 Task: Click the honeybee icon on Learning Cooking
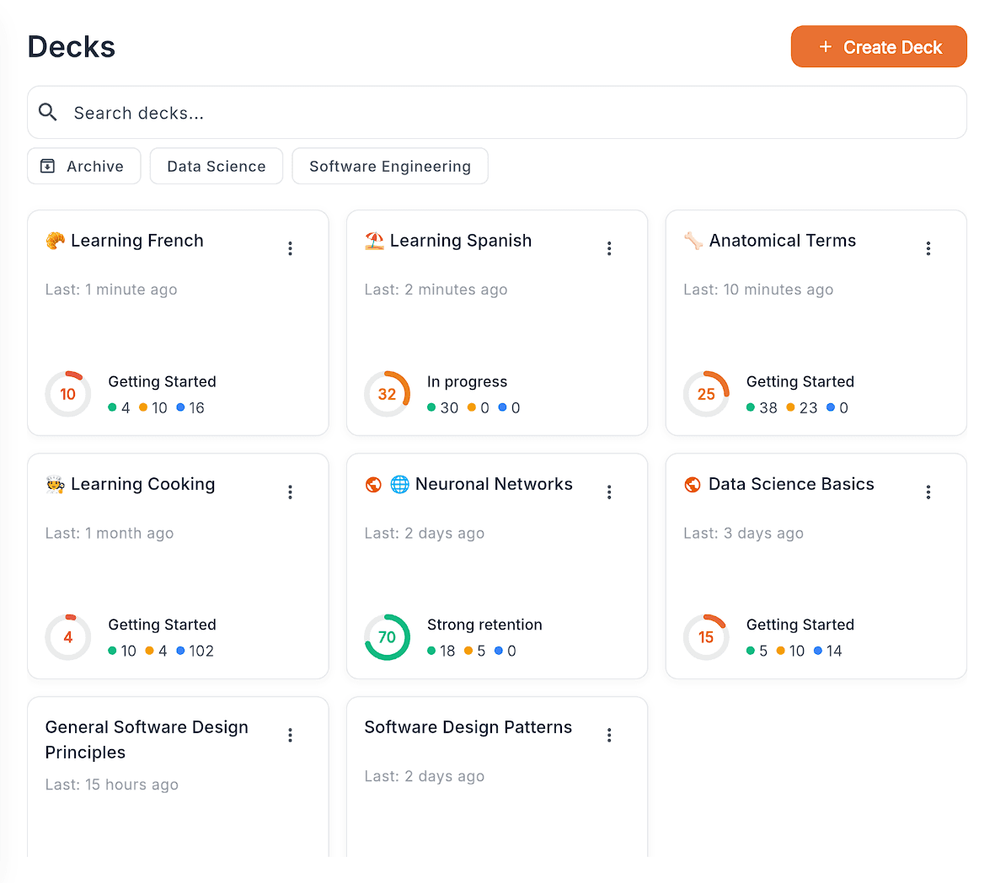(54, 484)
